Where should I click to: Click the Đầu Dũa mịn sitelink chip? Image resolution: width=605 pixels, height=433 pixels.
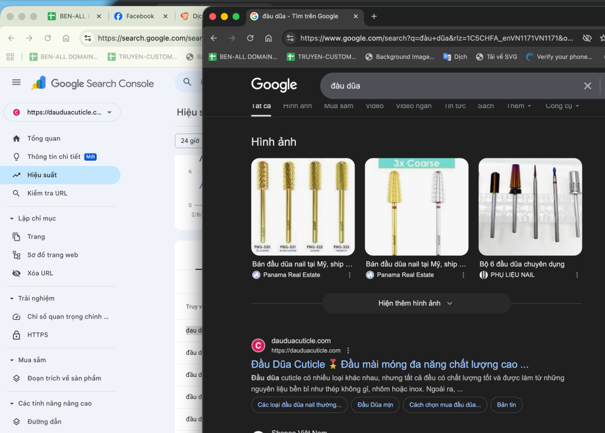(375, 405)
